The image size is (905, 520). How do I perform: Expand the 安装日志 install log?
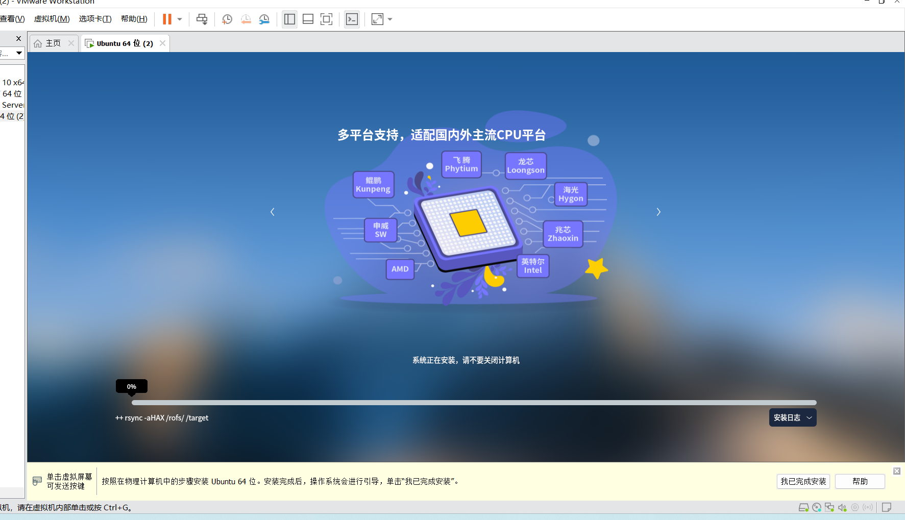tap(793, 417)
